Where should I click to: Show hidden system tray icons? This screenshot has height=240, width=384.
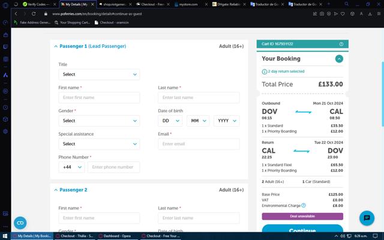click(x=336, y=236)
